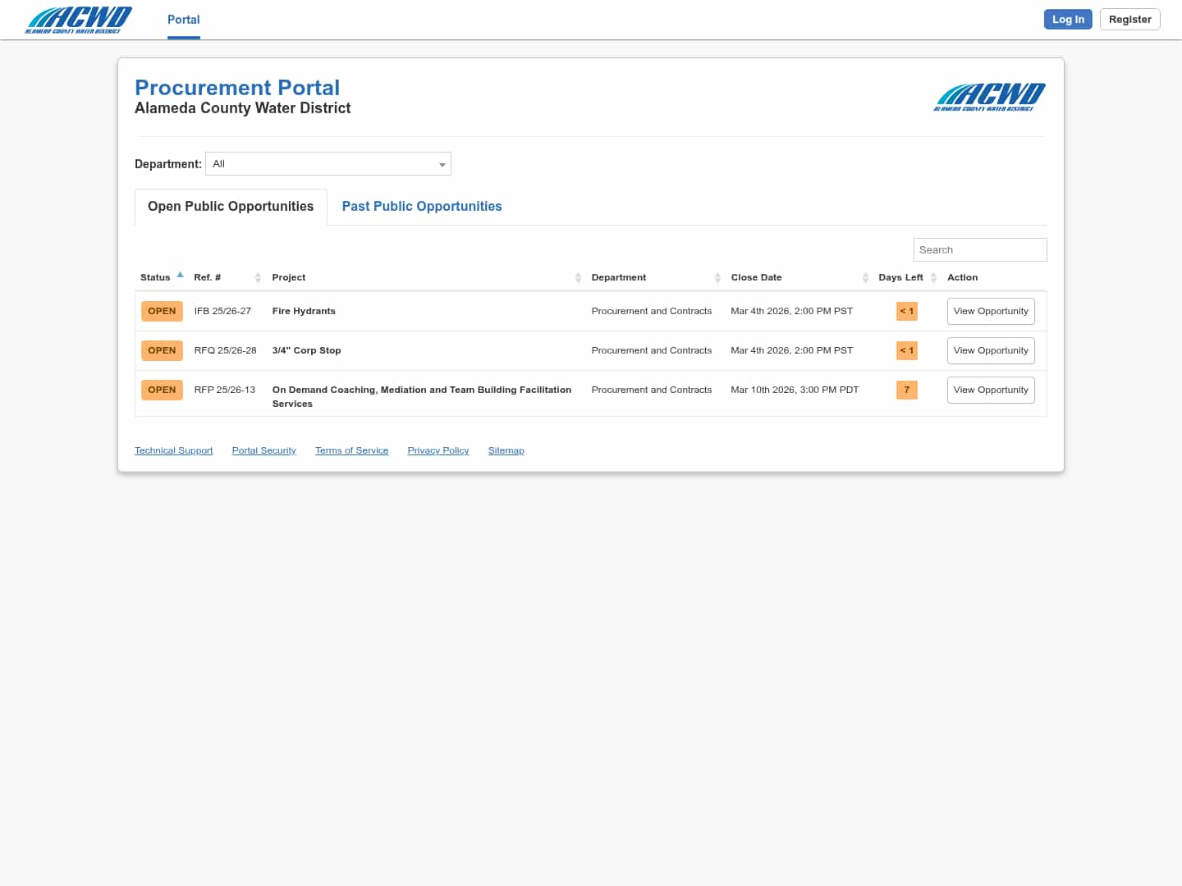The height and width of the screenshot is (886, 1182).
Task: Click Department cell in RFP 25/26-13 row
Action: click(x=652, y=390)
